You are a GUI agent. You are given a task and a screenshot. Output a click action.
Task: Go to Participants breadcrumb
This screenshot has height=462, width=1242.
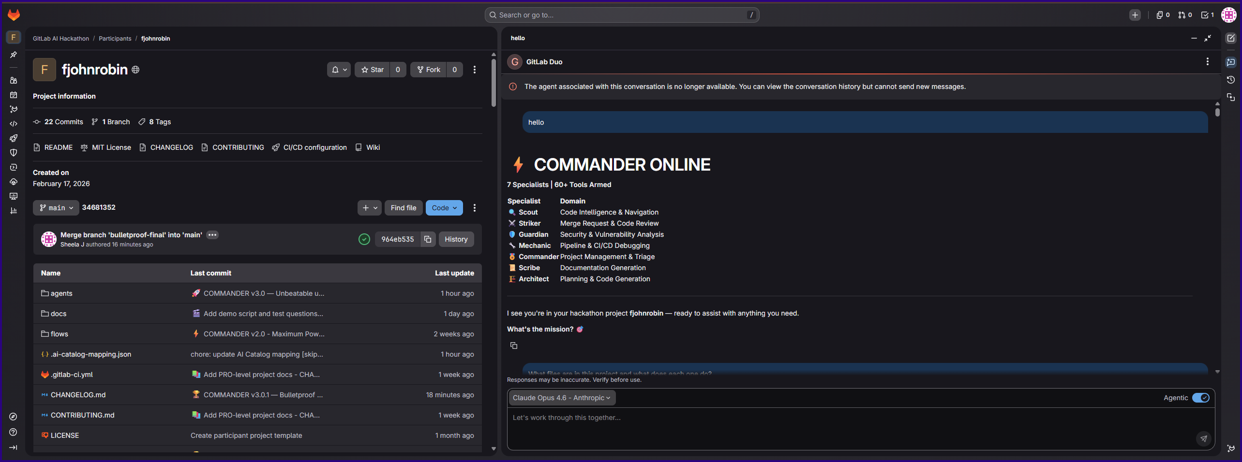tap(115, 39)
